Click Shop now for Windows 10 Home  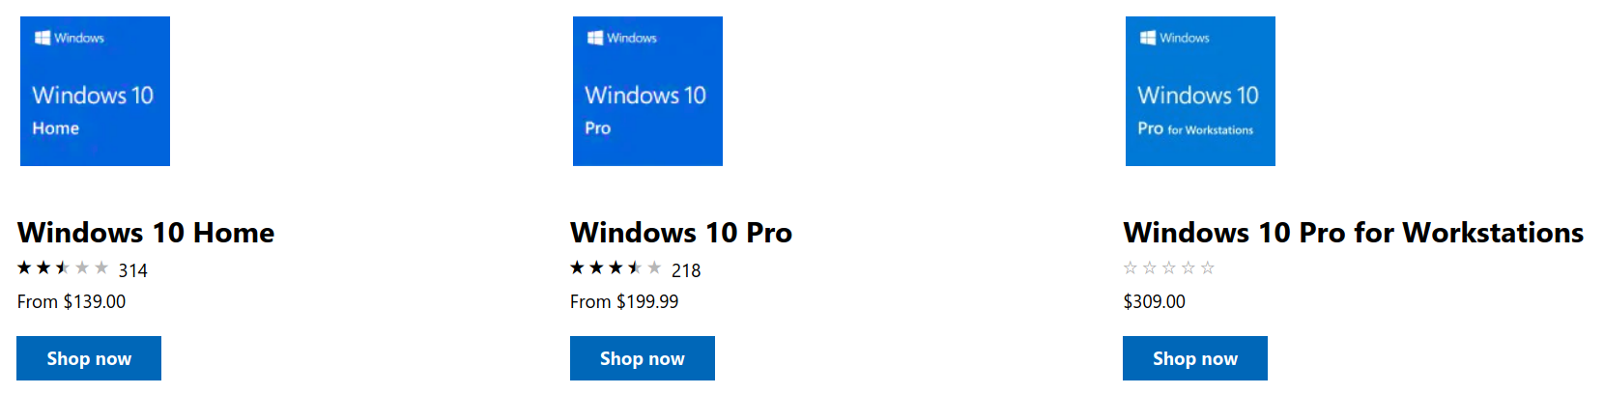89,358
